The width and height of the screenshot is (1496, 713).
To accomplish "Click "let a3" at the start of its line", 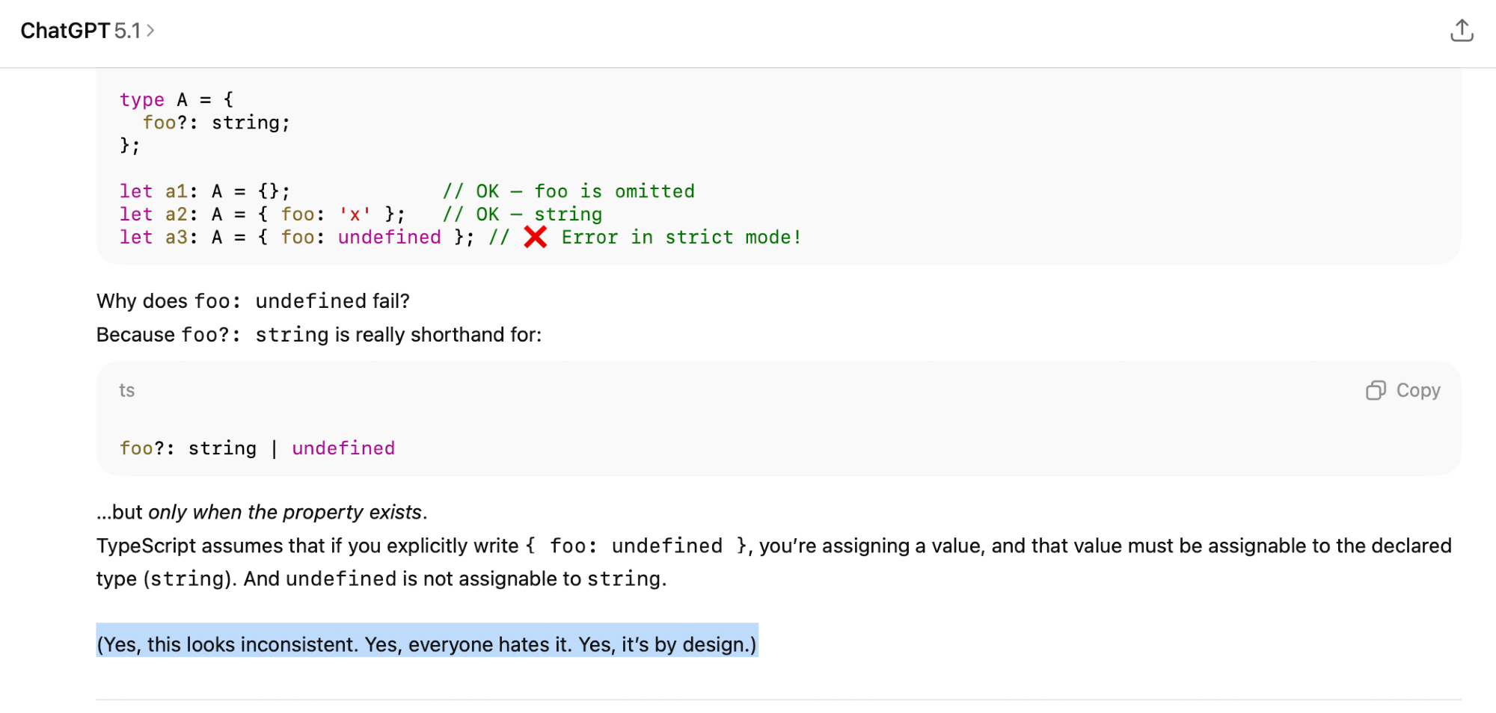I will point(153,238).
